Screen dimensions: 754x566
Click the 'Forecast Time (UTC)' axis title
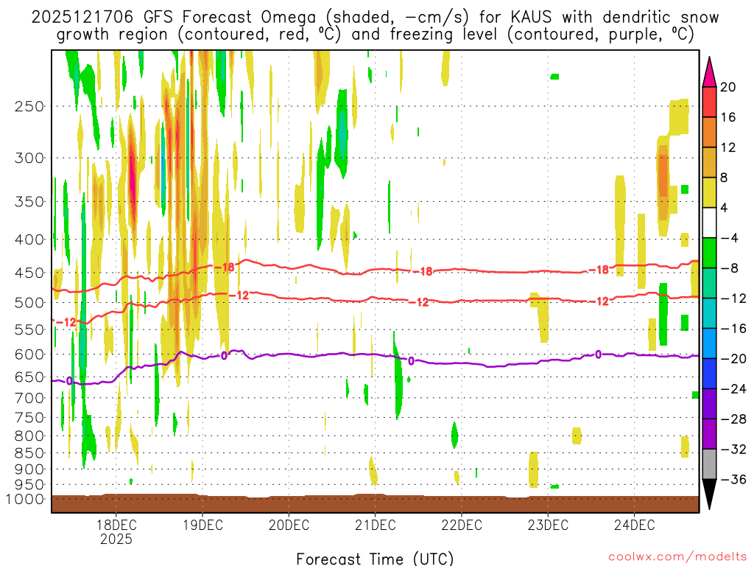coord(375,559)
